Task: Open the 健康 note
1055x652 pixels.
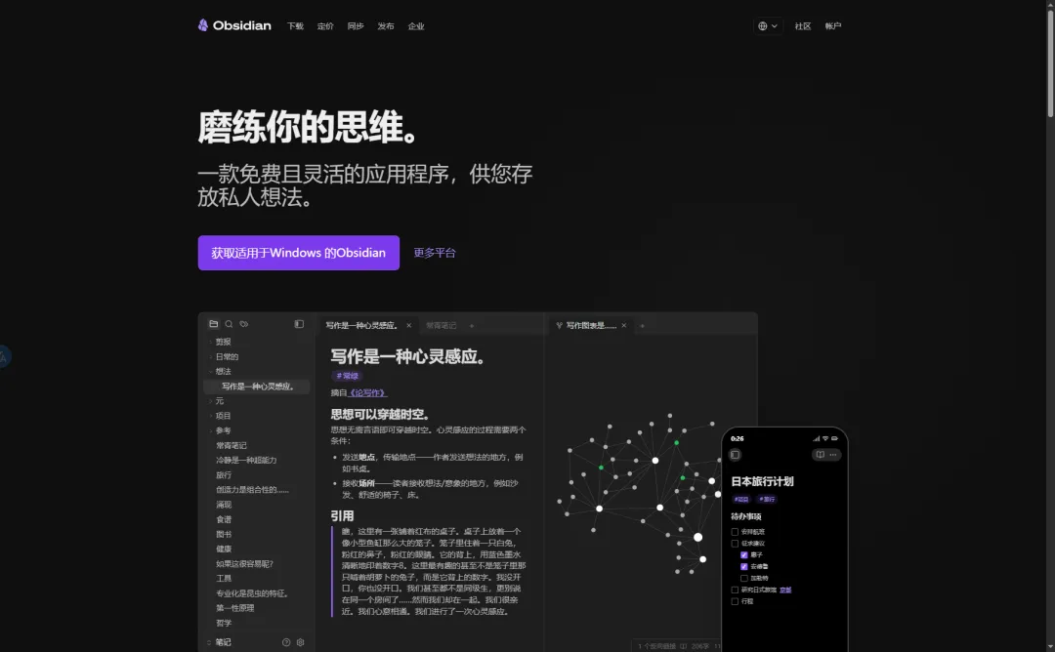Action: 224,550
